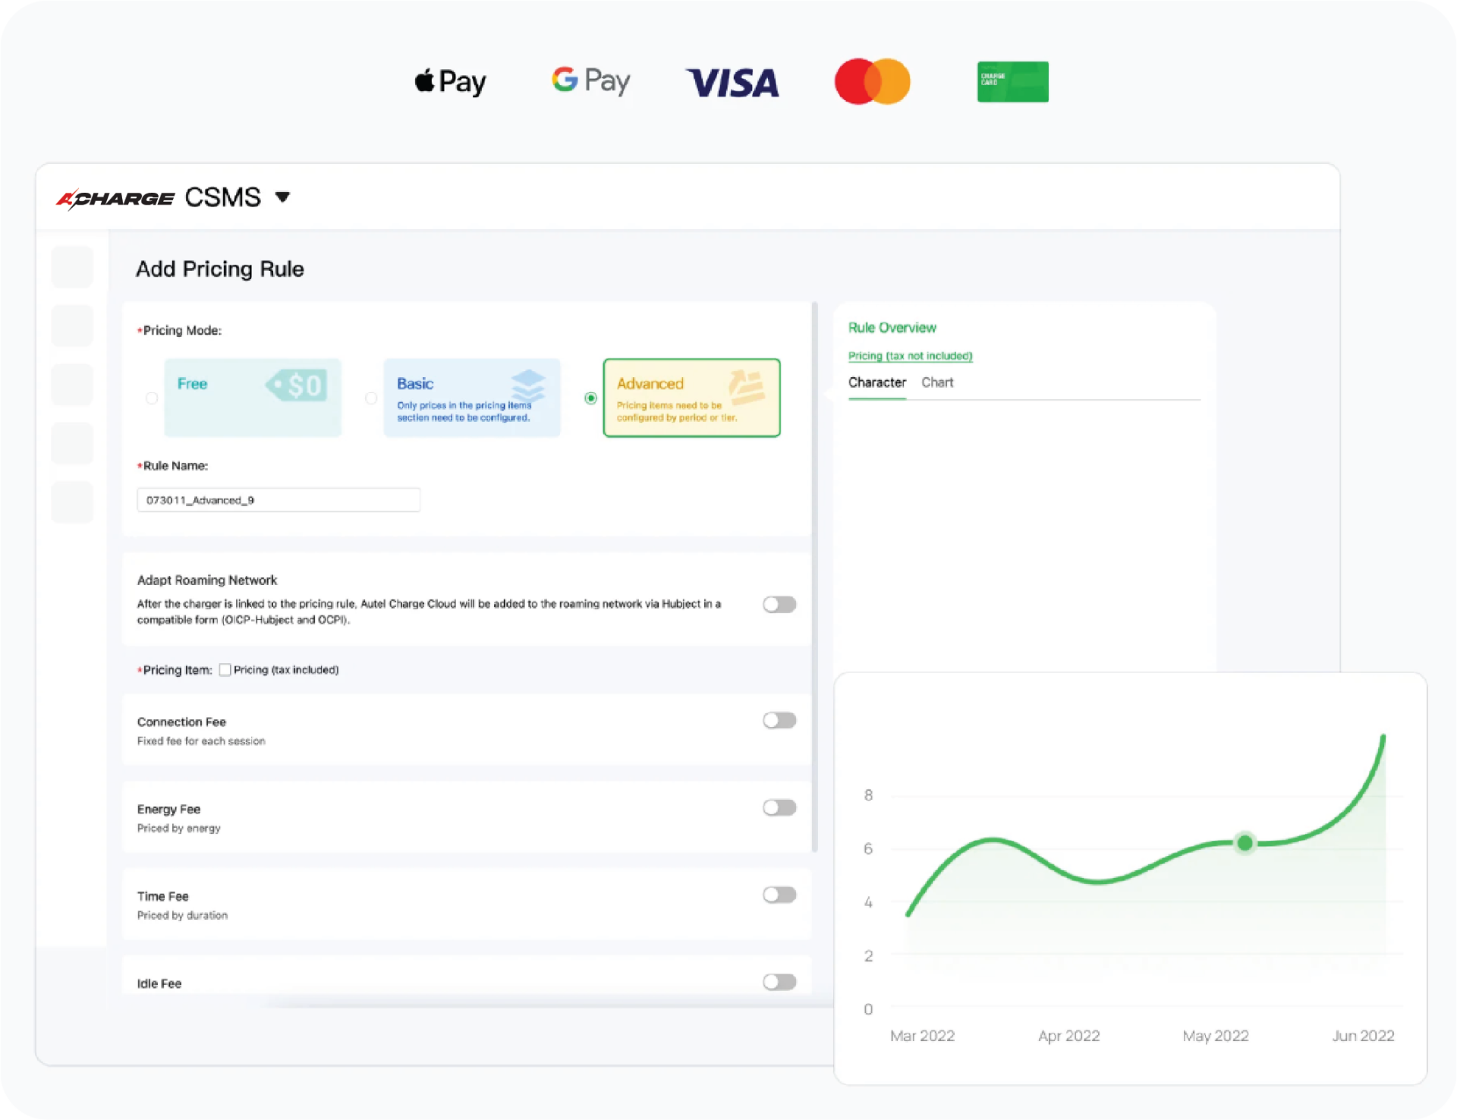This screenshot has height=1120, width=1457.
Task: Enable the Energy Fee switch
Action: pyautogui.click(x=779, y=807)
